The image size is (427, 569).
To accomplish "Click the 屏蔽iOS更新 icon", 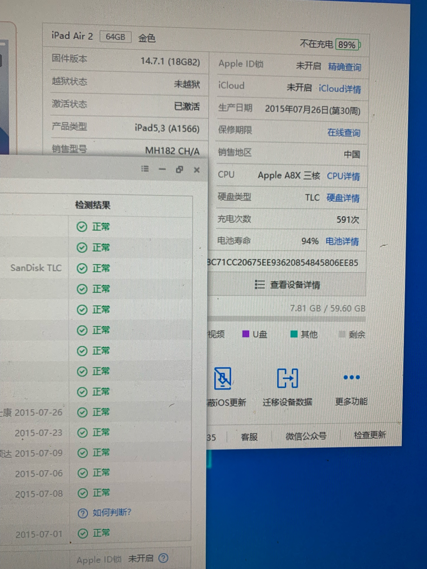I will pos(223,378).
